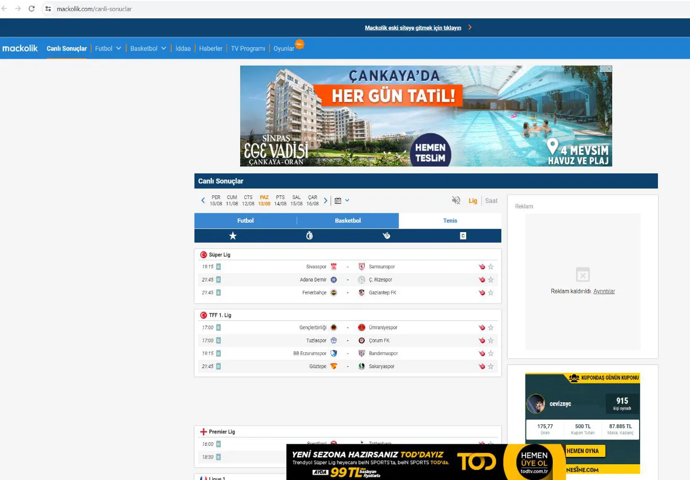This screenshot has height=480, width=690.
Task: Click the Turkish flag beside Süper Lig
Action: pyautogui.click(x=203, y=255)
